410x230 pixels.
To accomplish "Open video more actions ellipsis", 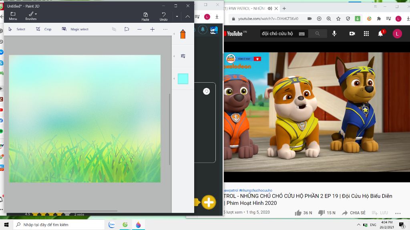I will pos(398,213).
